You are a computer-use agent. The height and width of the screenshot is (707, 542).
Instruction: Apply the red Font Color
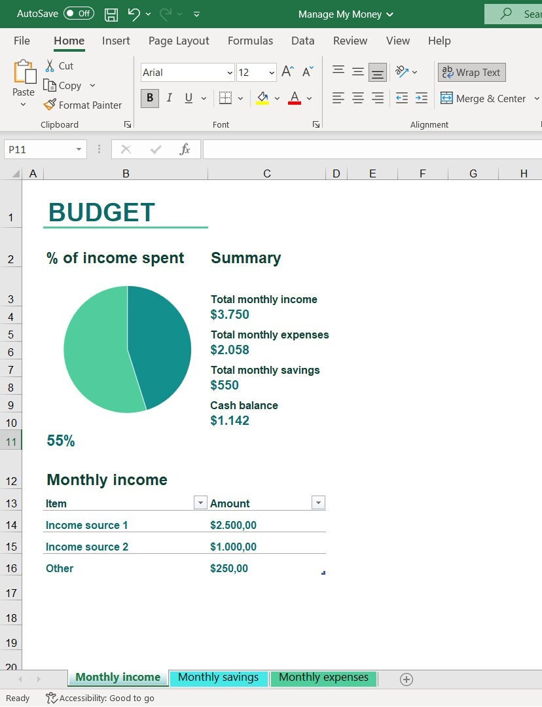[x=295, y=98]
